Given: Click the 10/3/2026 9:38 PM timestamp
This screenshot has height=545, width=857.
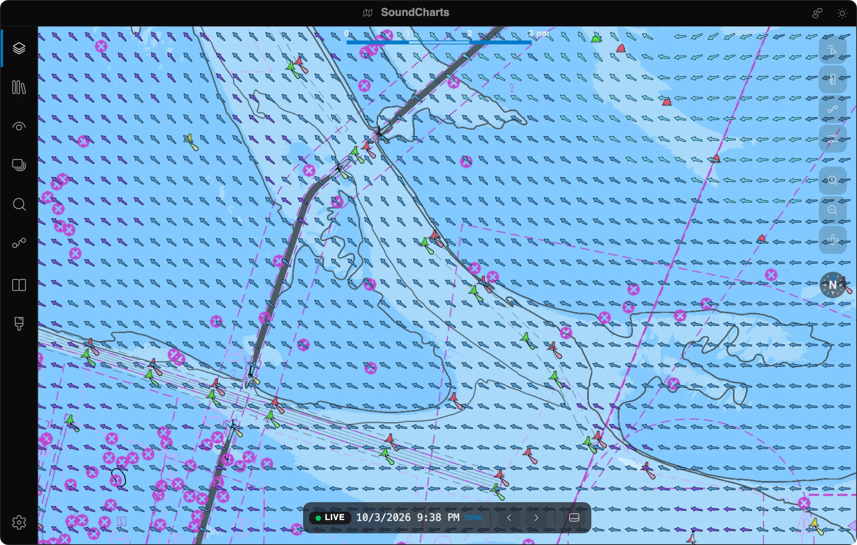Looking at the screenshot, I should click(x=407, y=517).
